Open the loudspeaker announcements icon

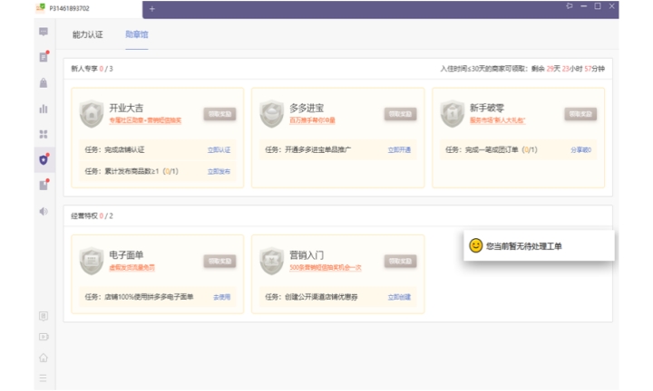[x=44, y=211]
